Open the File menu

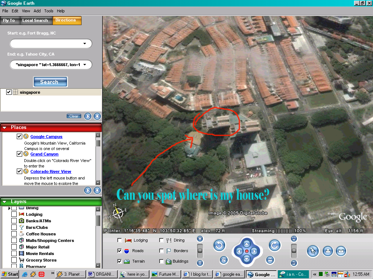tap(5, 11)
